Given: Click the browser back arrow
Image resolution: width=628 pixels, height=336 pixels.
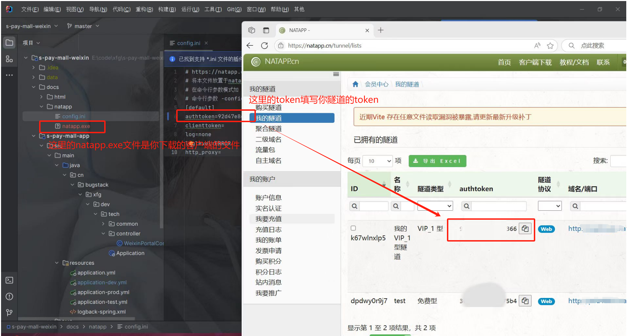Looking at the screenshot, I should [x=250, y=45].
